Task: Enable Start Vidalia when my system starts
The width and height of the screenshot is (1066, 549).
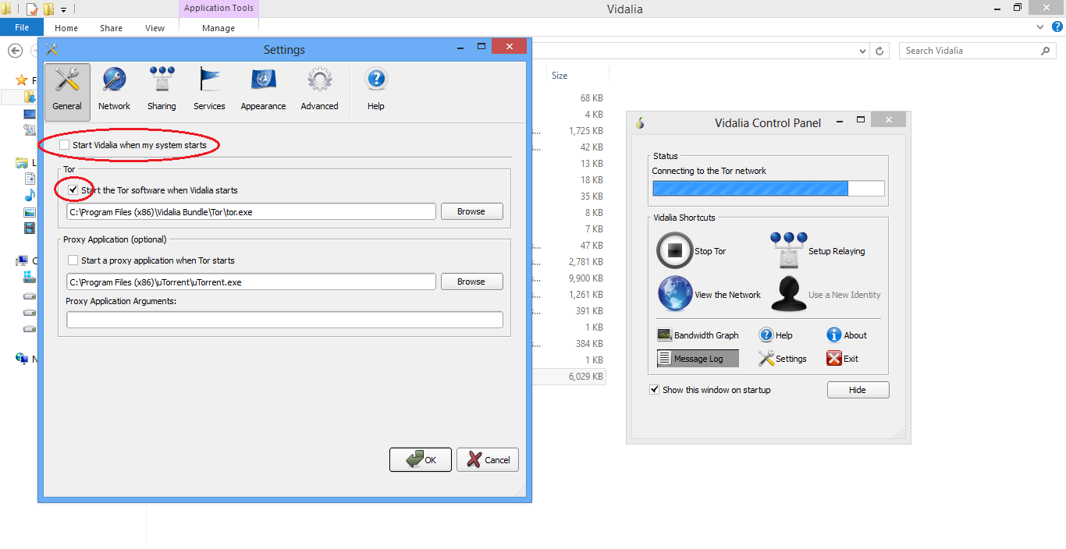Action: pos(65,145)
